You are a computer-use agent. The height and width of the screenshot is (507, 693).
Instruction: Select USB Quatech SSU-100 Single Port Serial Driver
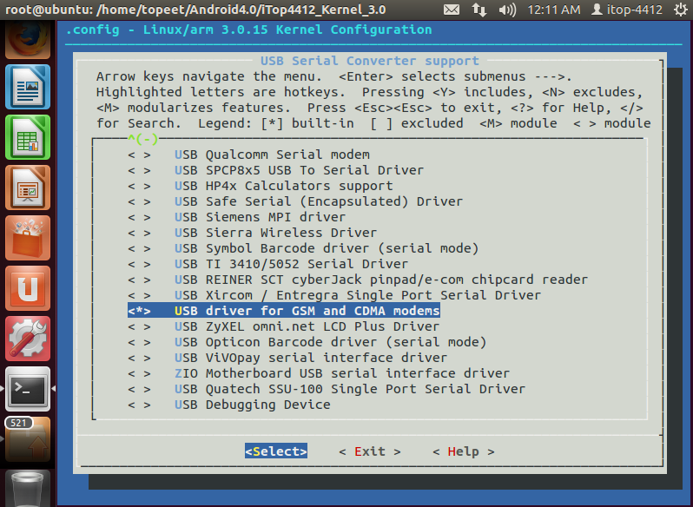[327, 389]
